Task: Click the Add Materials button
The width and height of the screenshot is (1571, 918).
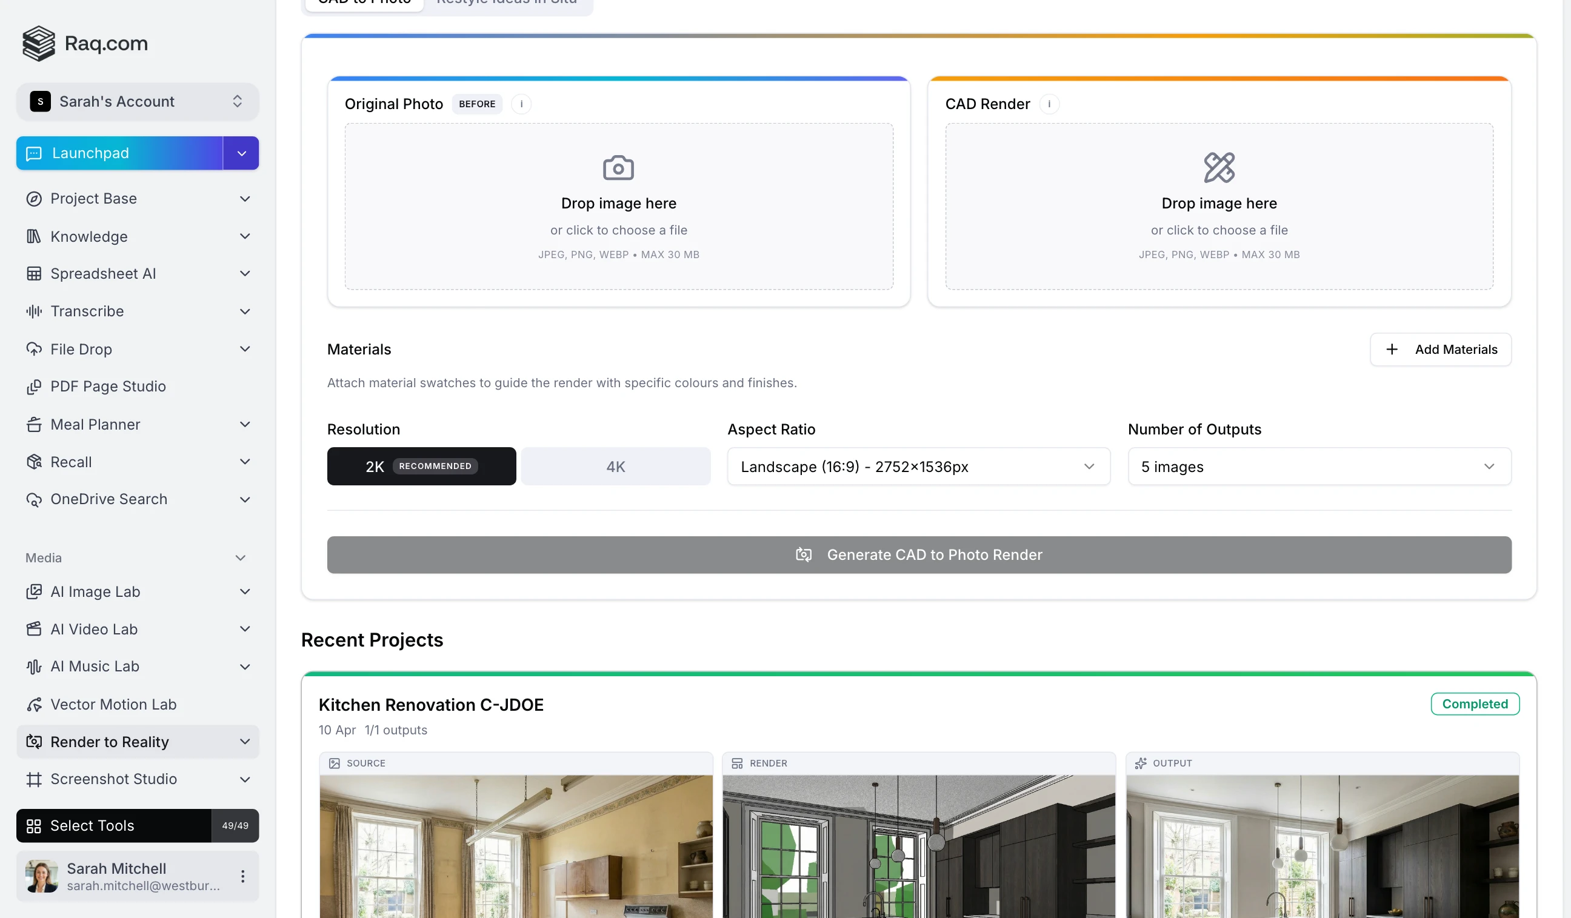Action: pos(1440,350)
